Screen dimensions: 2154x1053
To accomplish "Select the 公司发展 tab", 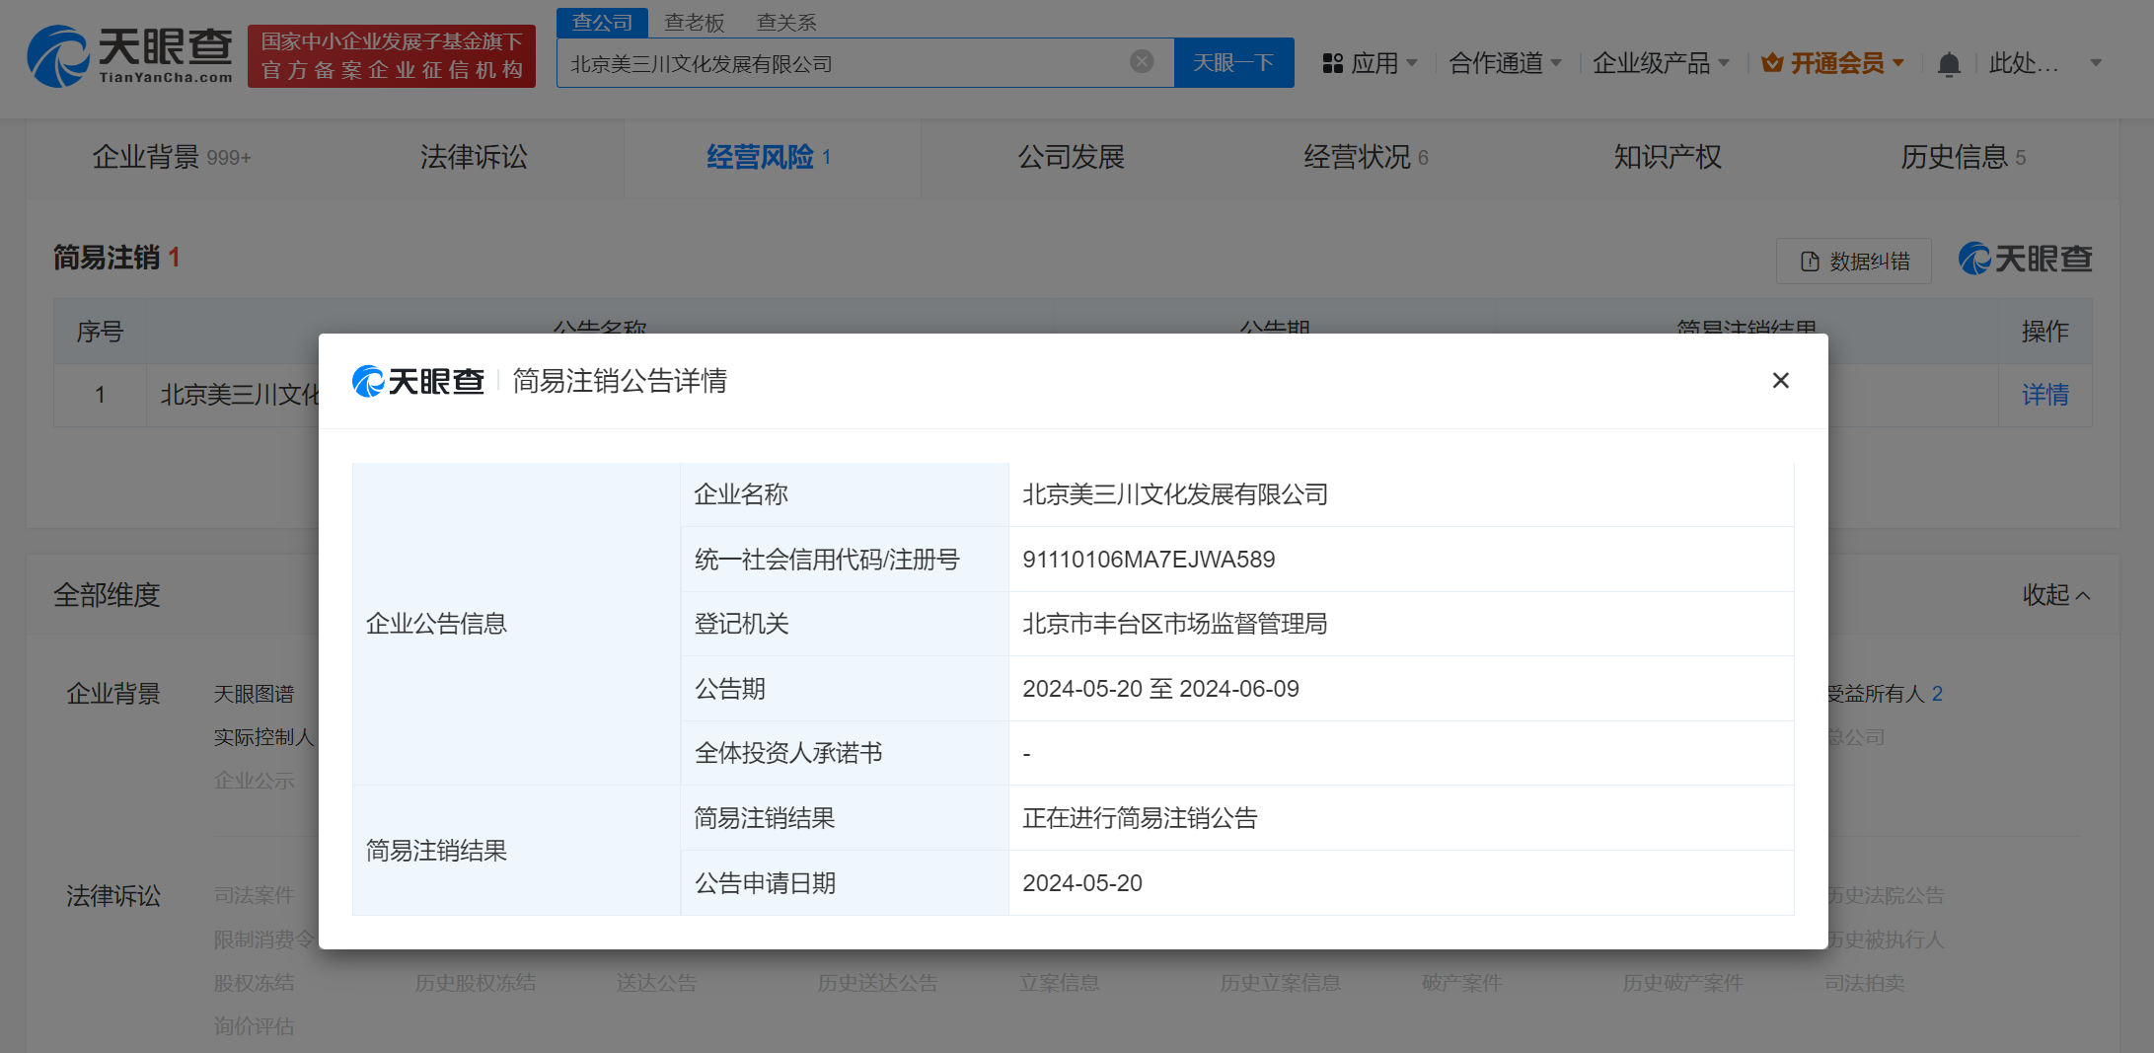I will tap(1071, 157).
